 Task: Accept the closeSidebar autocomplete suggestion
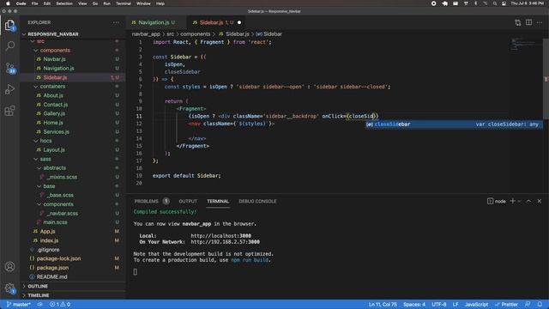pos(454,124)
